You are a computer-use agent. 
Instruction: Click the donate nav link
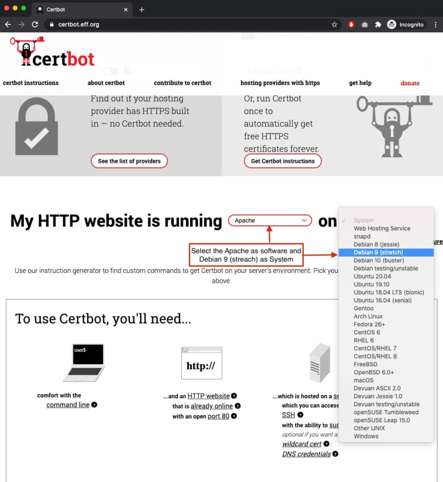(x=410, y=83)
